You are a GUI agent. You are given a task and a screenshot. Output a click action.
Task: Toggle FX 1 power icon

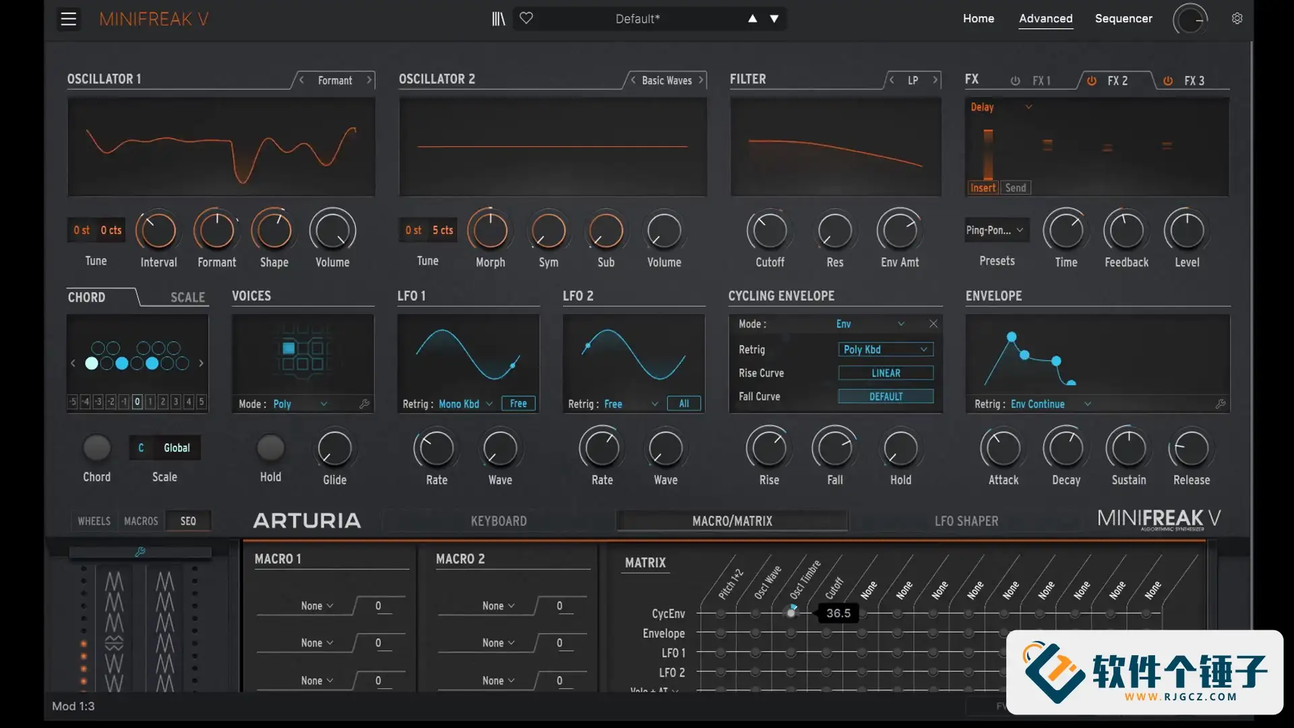[1015, 81]
